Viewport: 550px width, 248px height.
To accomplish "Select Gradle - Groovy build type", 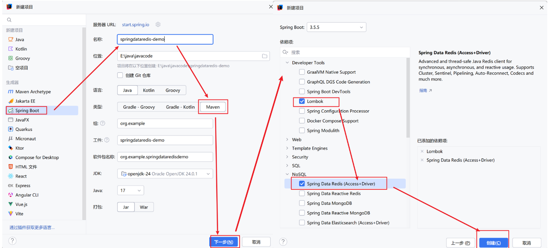I will tap(139, 107).
